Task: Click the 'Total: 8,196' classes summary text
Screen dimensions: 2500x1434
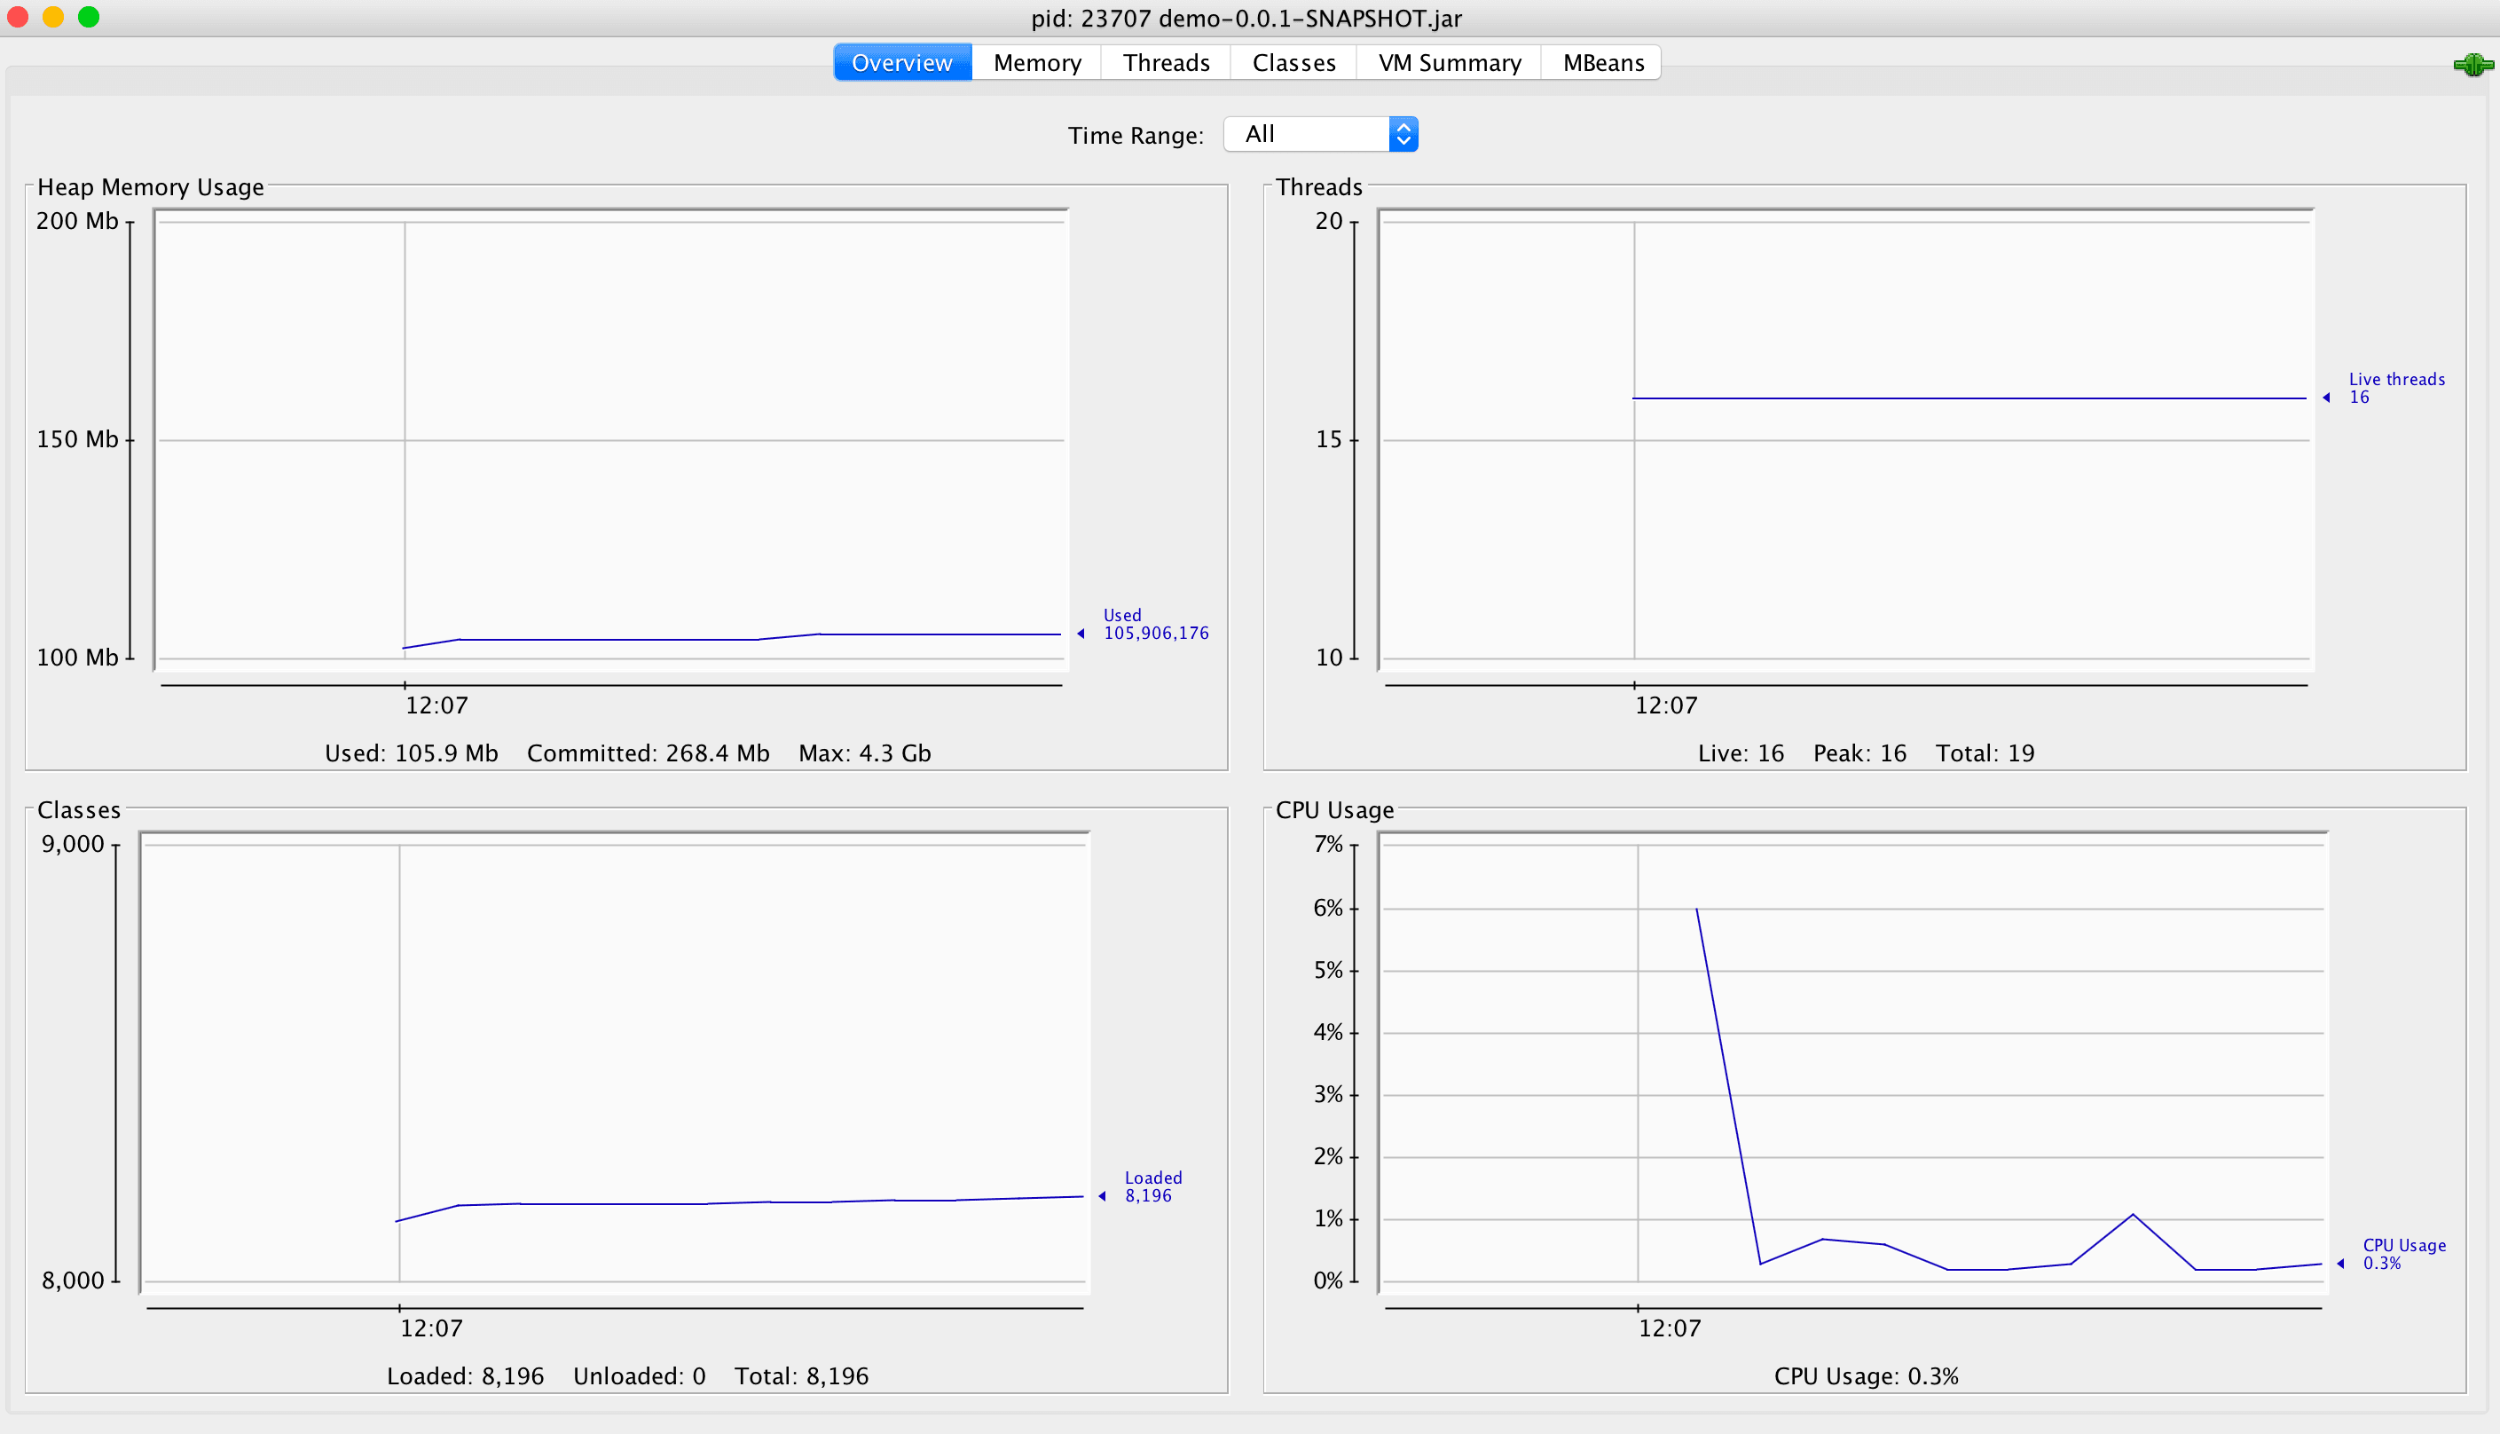Action: 801,1377
